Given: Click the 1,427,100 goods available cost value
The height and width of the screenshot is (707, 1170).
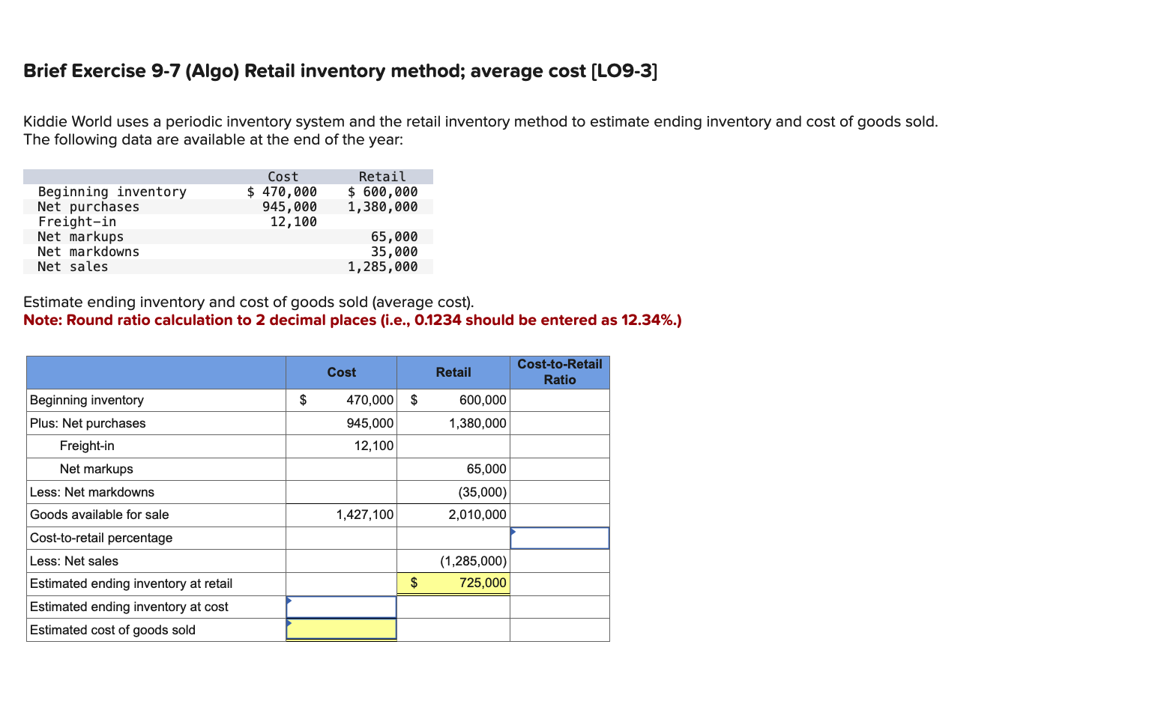Looking at the screenshot, I should click(365, 515).
